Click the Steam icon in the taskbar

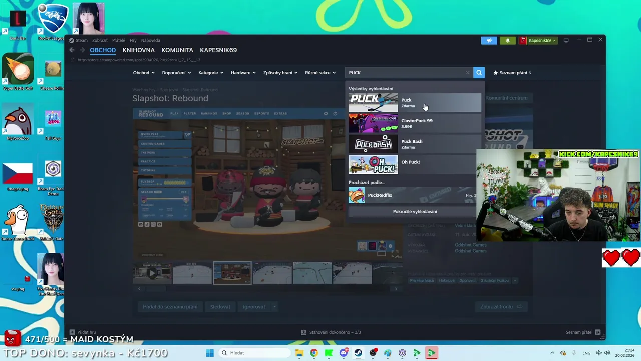358,353
